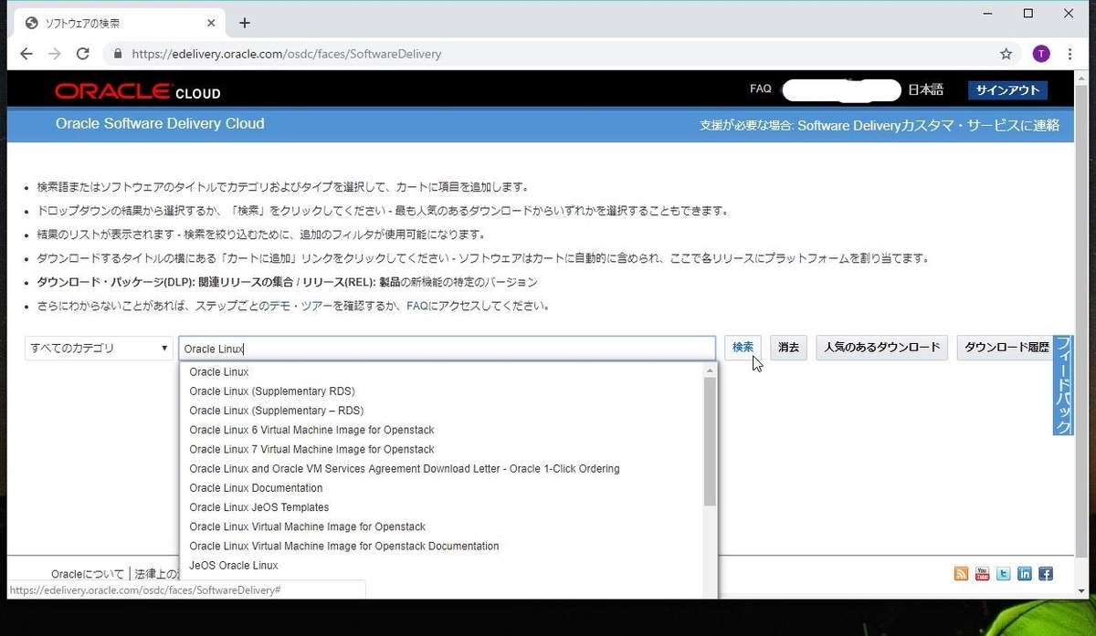
Task: Reload the page with the refresh icon
Action: [x=82, y=54]
